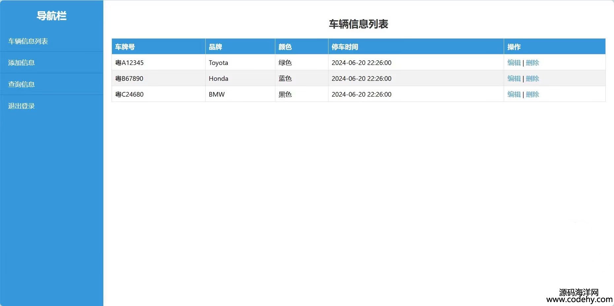Click the 停车时间 column header

pos(345,47)
